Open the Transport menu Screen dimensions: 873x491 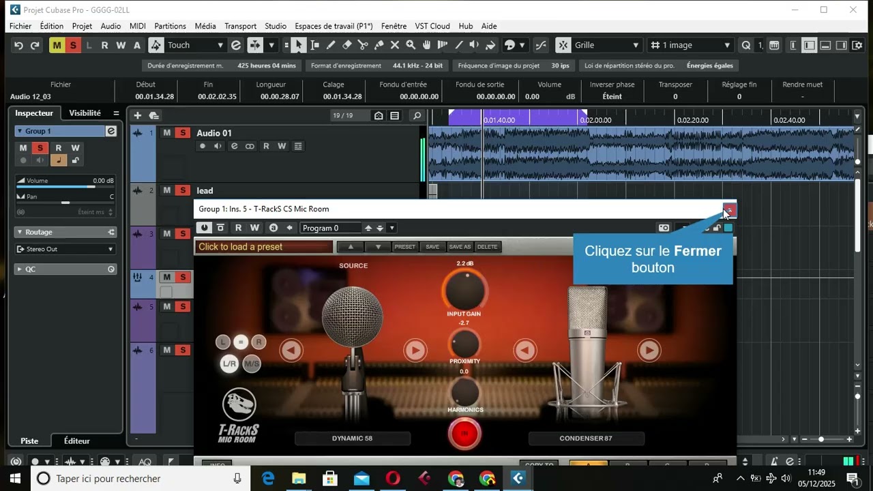pos(240,26)
